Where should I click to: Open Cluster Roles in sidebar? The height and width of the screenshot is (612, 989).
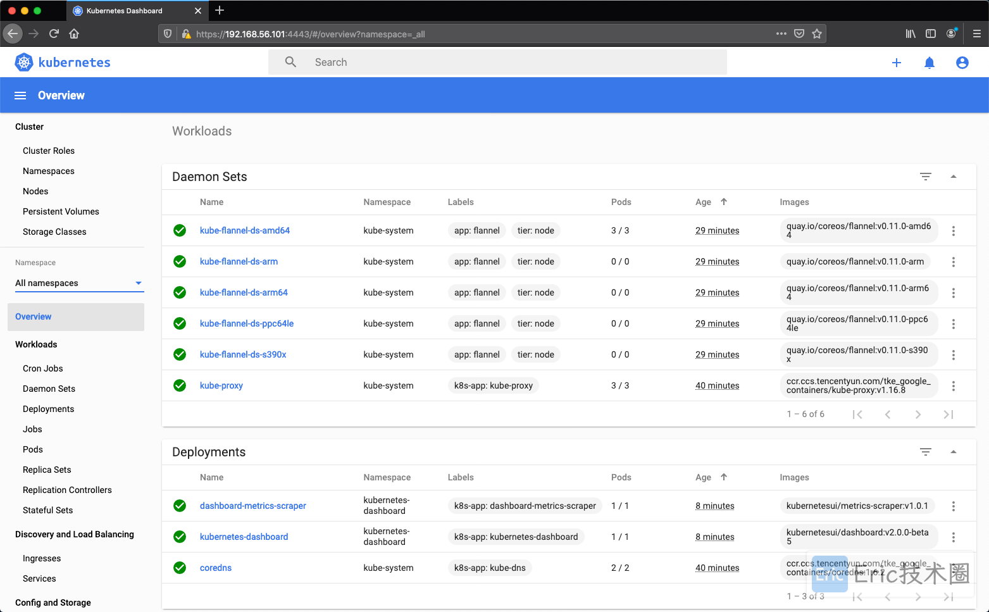coord(49,151)
